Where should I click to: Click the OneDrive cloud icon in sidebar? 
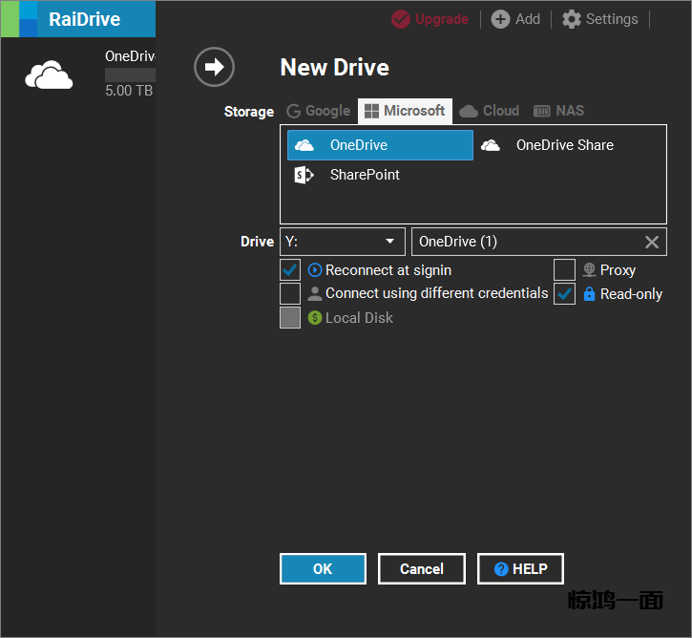49,75
